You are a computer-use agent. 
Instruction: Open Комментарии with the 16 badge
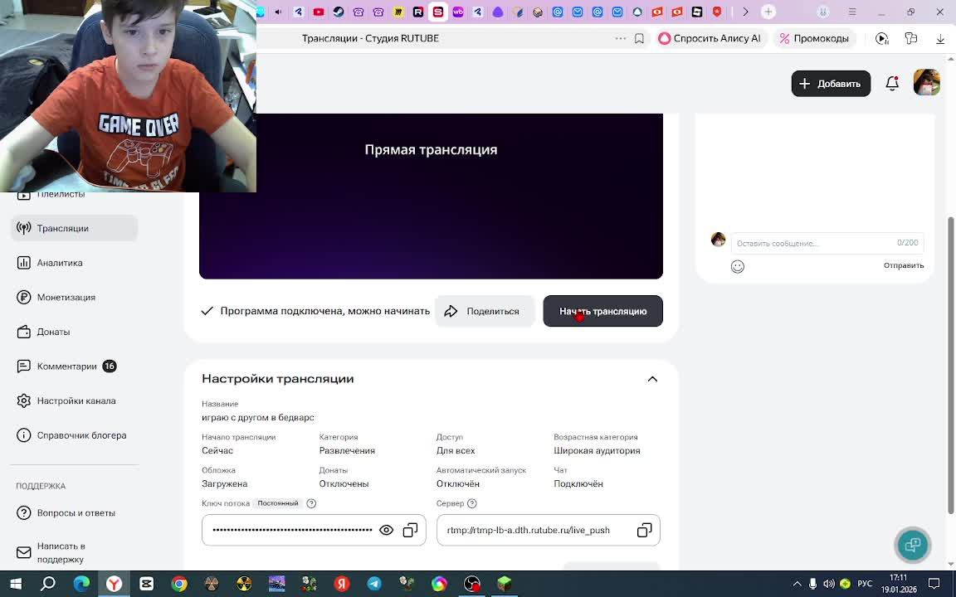point(66,366)
